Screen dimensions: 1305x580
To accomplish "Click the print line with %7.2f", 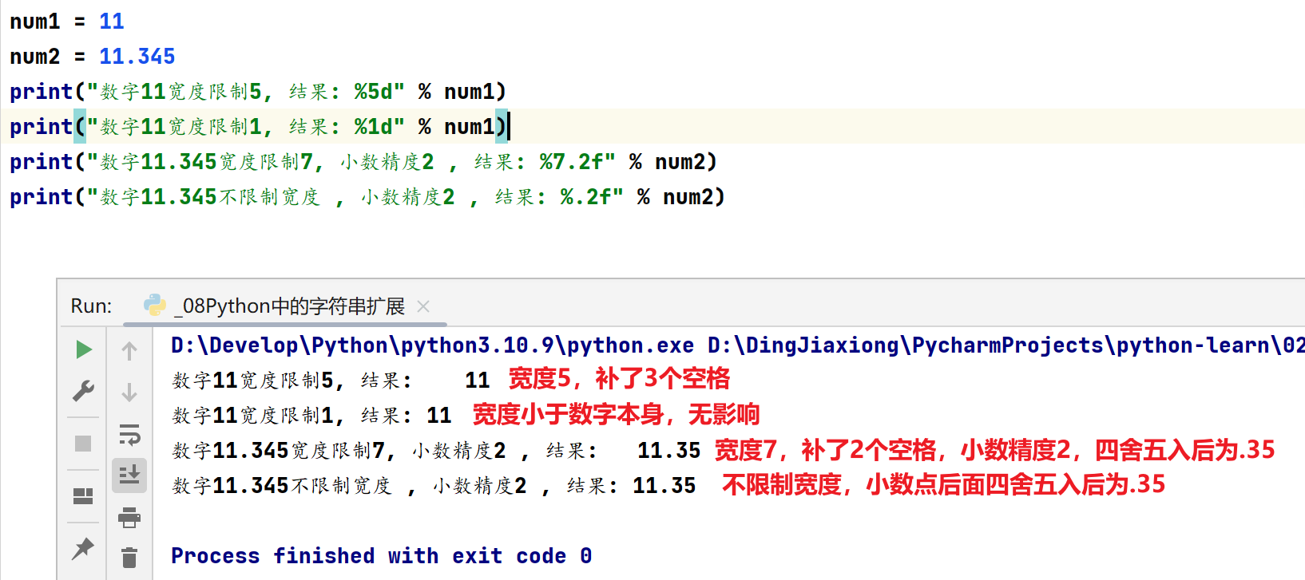I will tap(363, 162).
